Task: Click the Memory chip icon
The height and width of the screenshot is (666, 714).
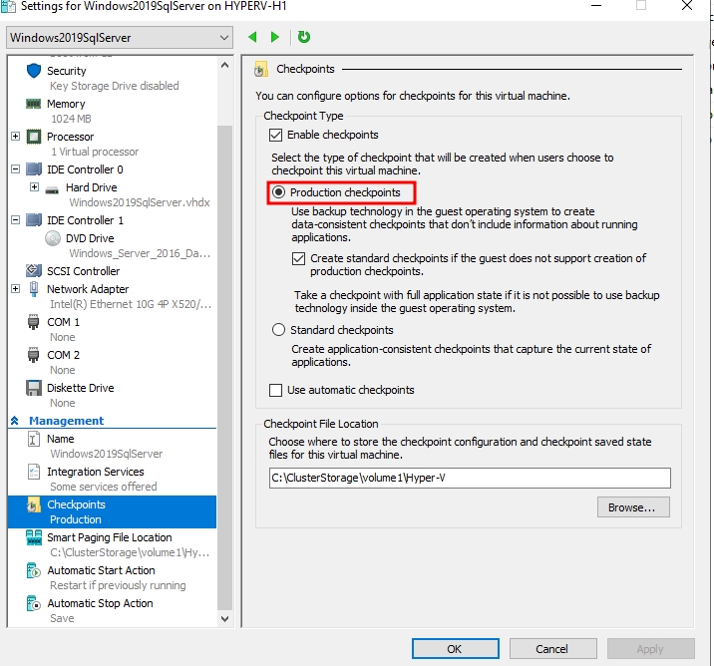Action: pos(34,104)
